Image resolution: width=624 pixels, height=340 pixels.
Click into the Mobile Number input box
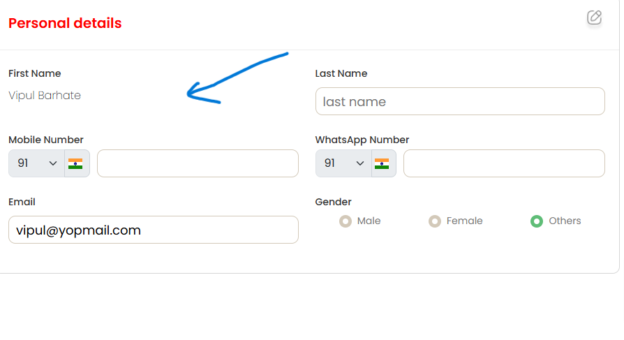click(198, 163)
